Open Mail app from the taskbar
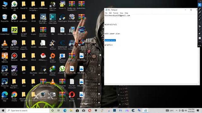 [x=83, y=110]
